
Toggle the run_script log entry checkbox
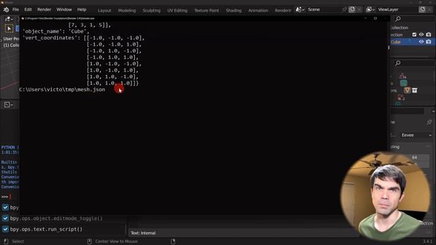click(x=5, y=229)
